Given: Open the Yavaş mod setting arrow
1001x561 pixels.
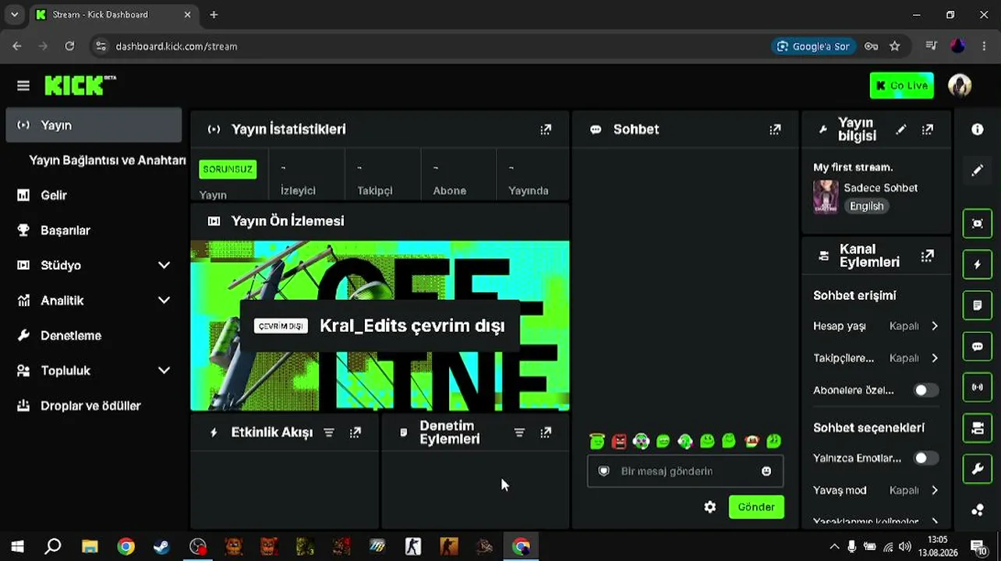Looking at the screenshot, I should (935, 491).
